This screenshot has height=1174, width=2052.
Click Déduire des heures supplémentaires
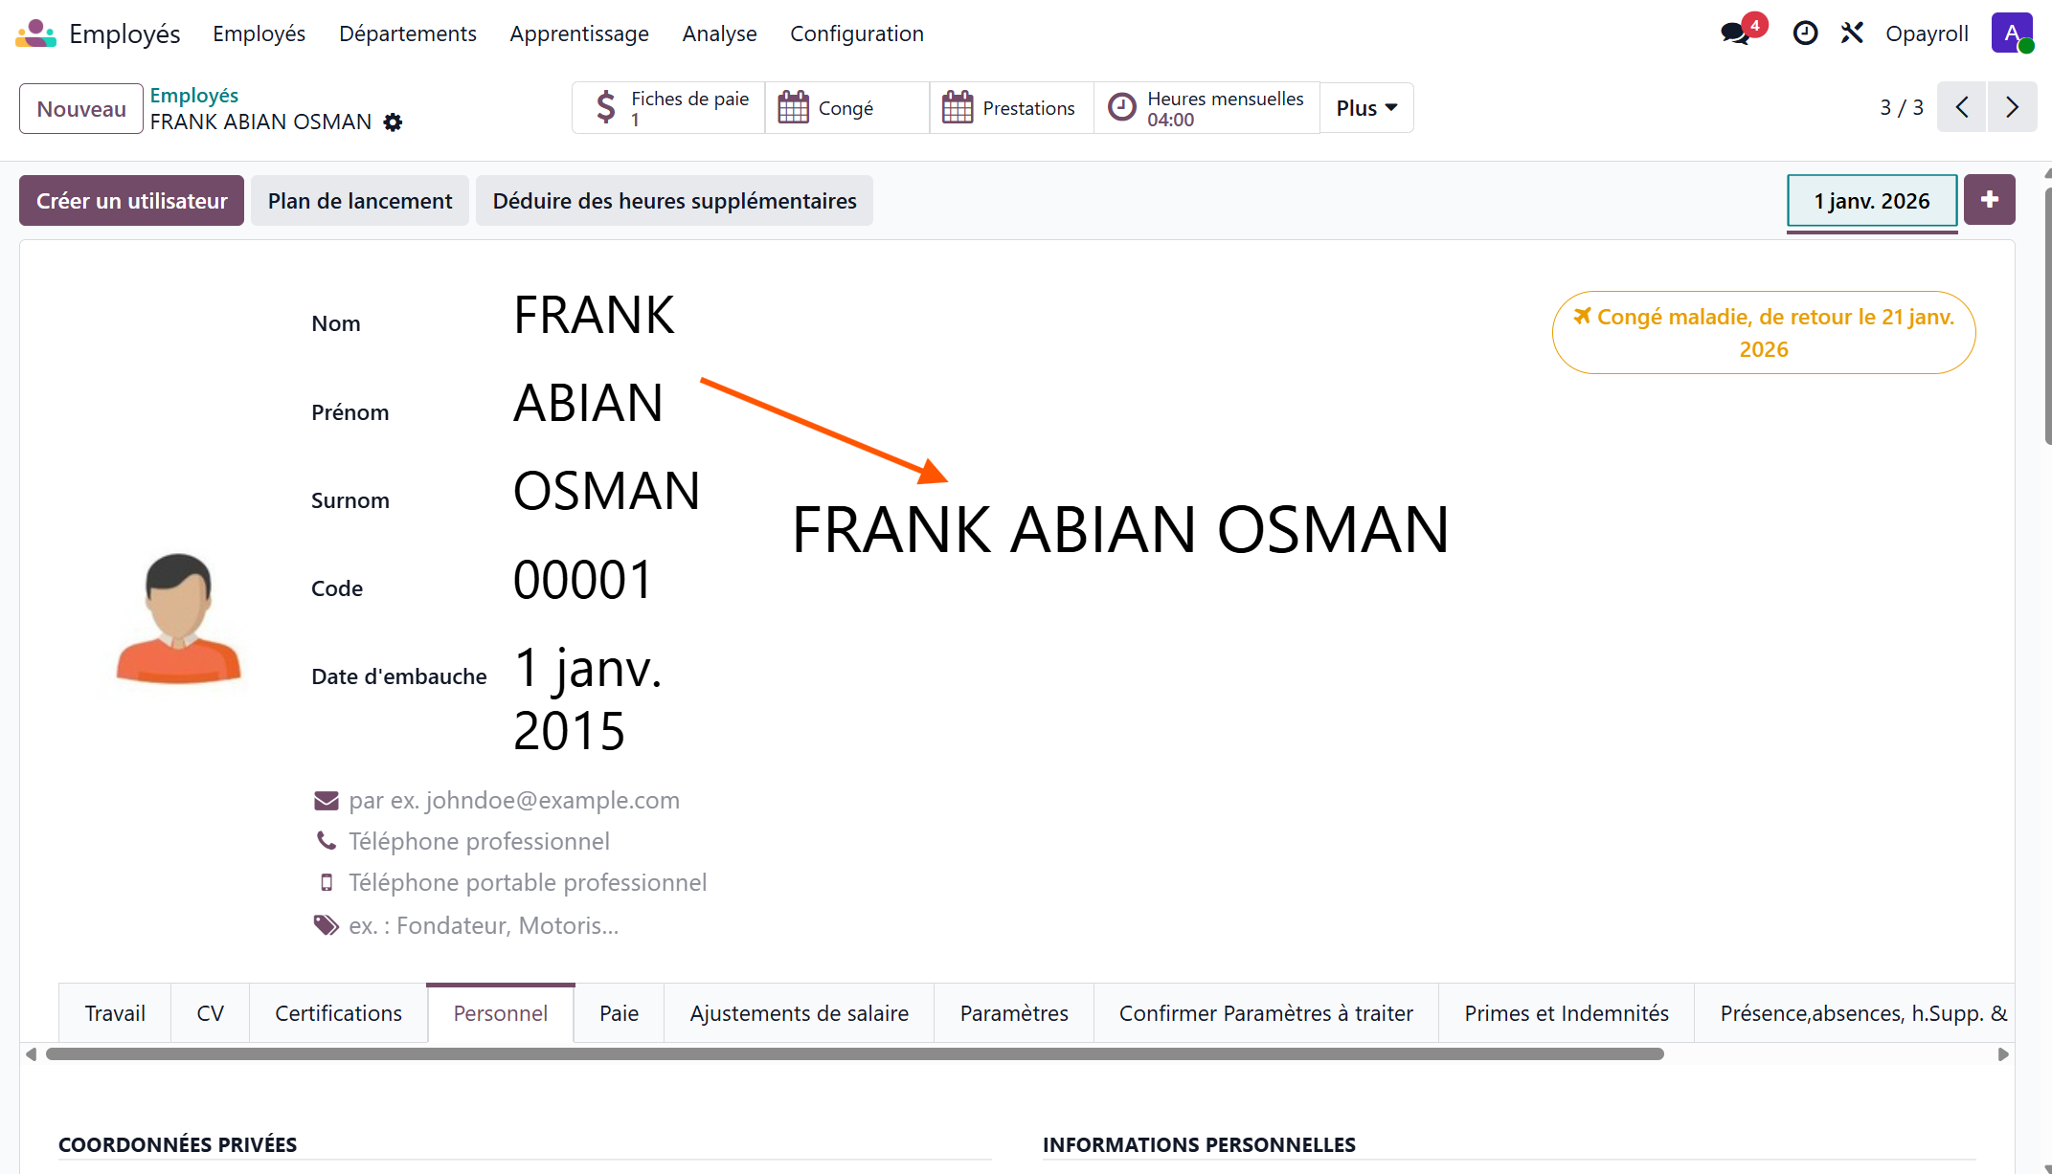674,200
